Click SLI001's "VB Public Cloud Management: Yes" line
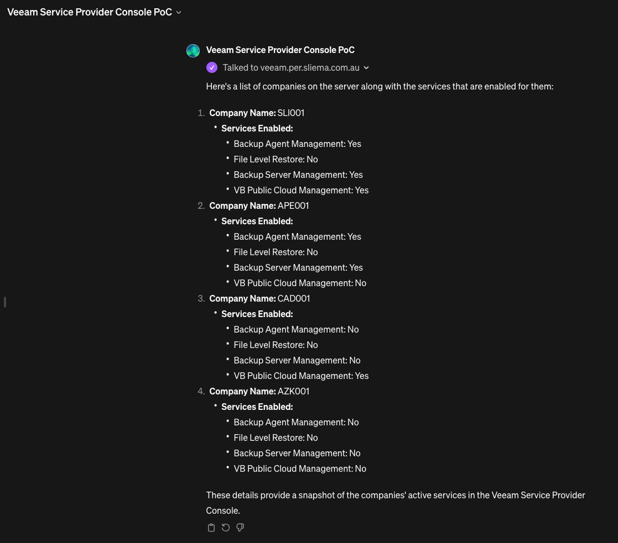618x543 pixels. coord(301,190)
